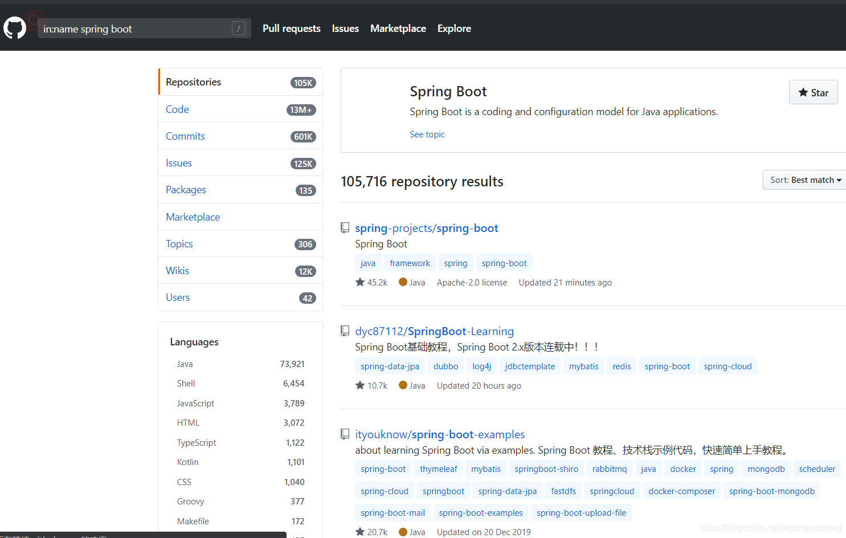
Task: Open the Sort: Best match dropdown
Action: coord(806,180)
